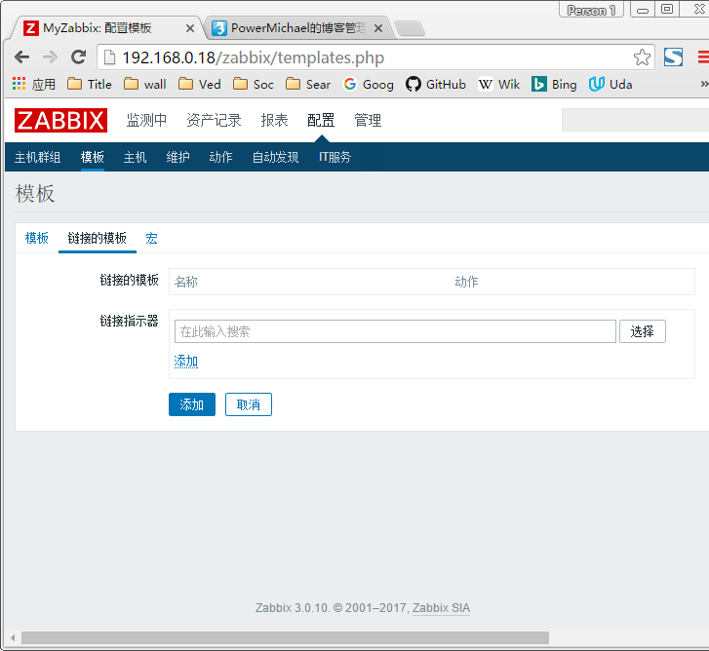709x651 pixels.
Task: Open the Wikipedia bookmark
Action: pos(499,84)
